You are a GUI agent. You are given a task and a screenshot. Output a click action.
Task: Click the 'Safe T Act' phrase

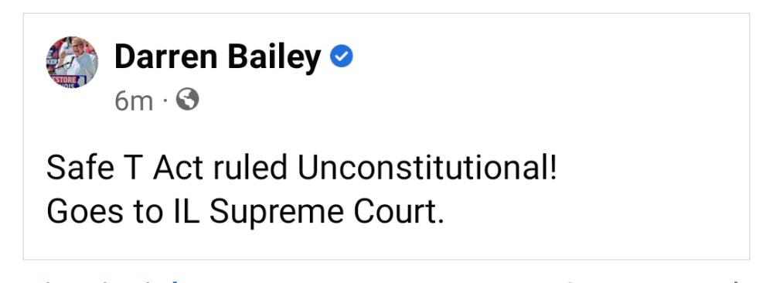(x=124, y=168)
